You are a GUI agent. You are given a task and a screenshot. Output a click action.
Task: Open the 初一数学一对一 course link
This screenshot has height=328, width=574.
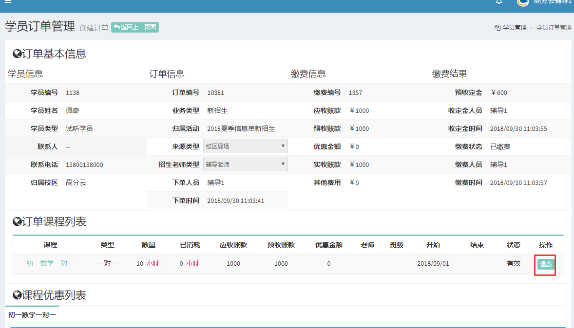[51, 264]
